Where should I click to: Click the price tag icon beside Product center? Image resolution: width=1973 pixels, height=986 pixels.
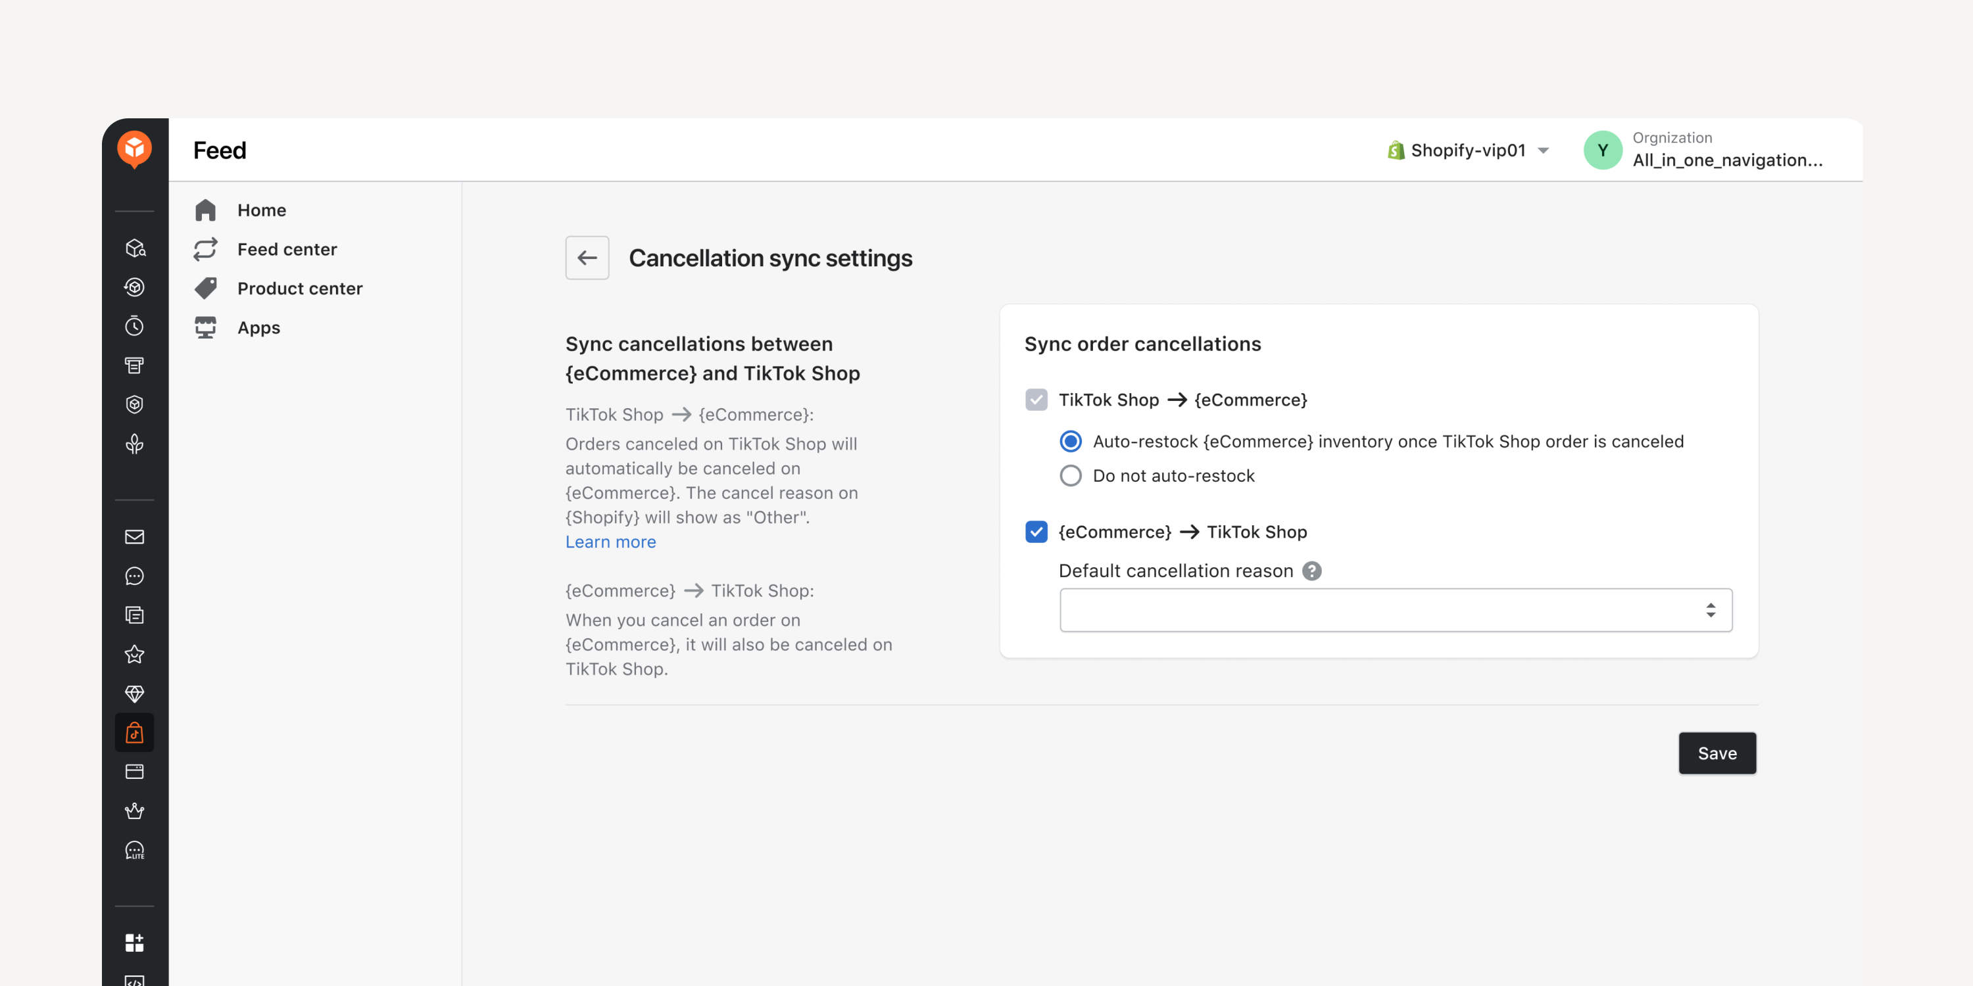tap(205, 289)
